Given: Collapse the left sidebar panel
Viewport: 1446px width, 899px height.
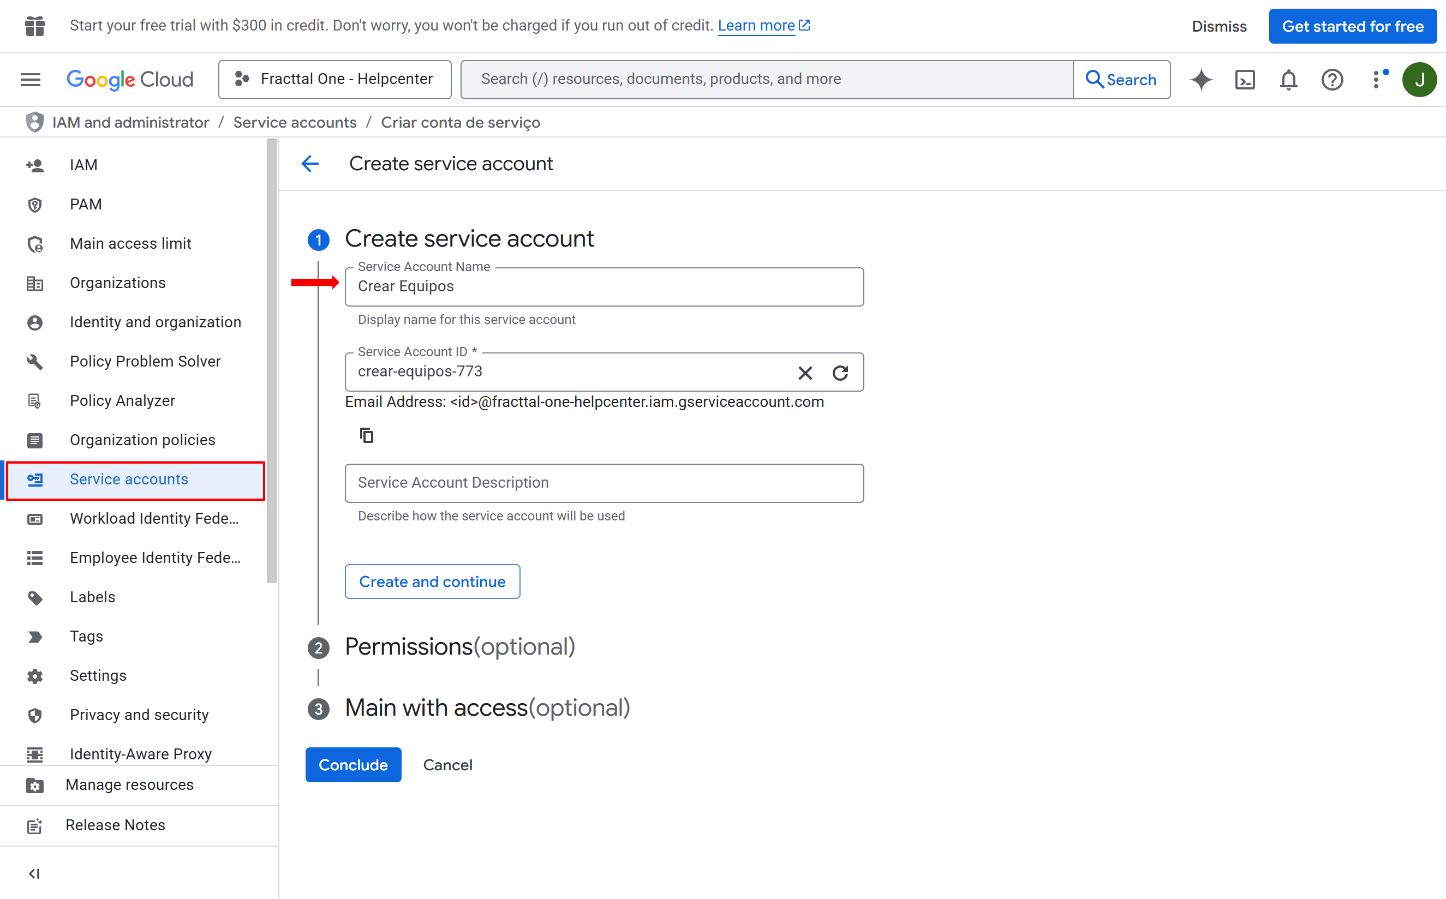Looking at the screenshot, I should 34,873.
